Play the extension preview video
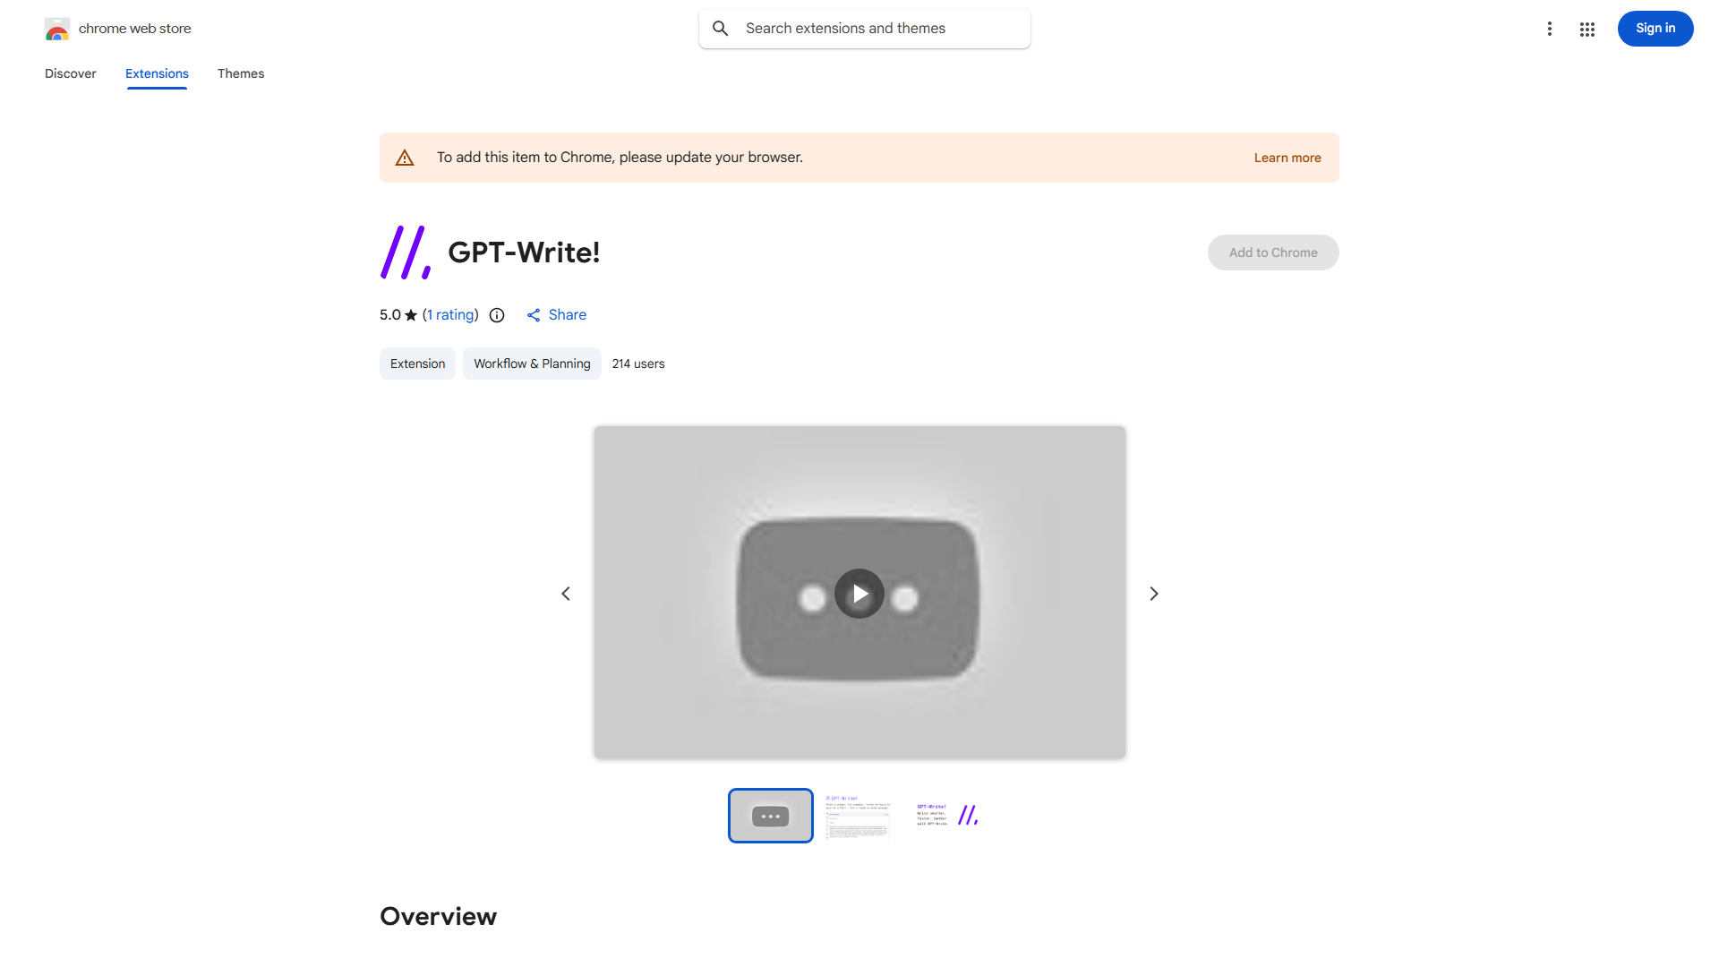Image resolution: width=1719 pixels, height=967 pixels. [x=859, y=594]
